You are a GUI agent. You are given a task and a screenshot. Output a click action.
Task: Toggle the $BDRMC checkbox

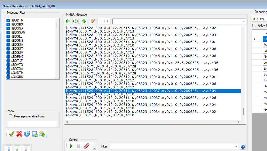[8, 57]
